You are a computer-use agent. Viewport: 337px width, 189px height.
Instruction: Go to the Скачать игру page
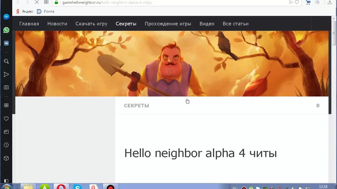pyautogui.click(x=91, y=24)
